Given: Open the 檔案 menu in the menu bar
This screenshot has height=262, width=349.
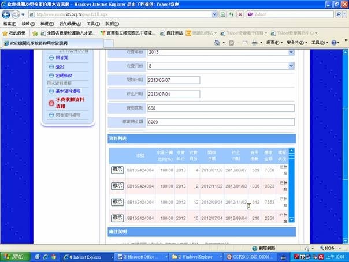Looking at the screenshot, I should click(9, 24).
